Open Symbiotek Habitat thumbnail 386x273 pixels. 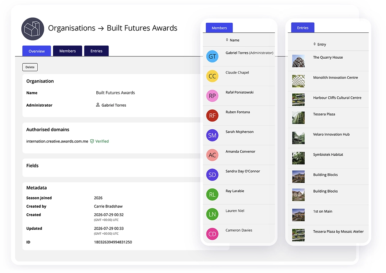pos(298,158)
